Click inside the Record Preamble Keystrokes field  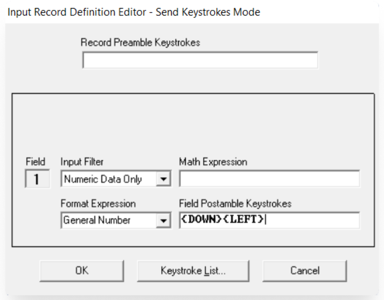pos(200,60)
